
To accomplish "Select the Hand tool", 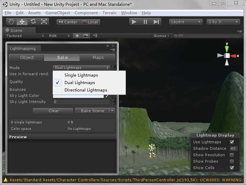I will coord(12,22).
